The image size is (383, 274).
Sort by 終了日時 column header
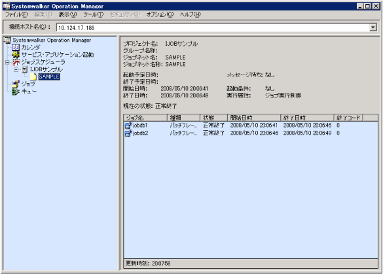307,118
